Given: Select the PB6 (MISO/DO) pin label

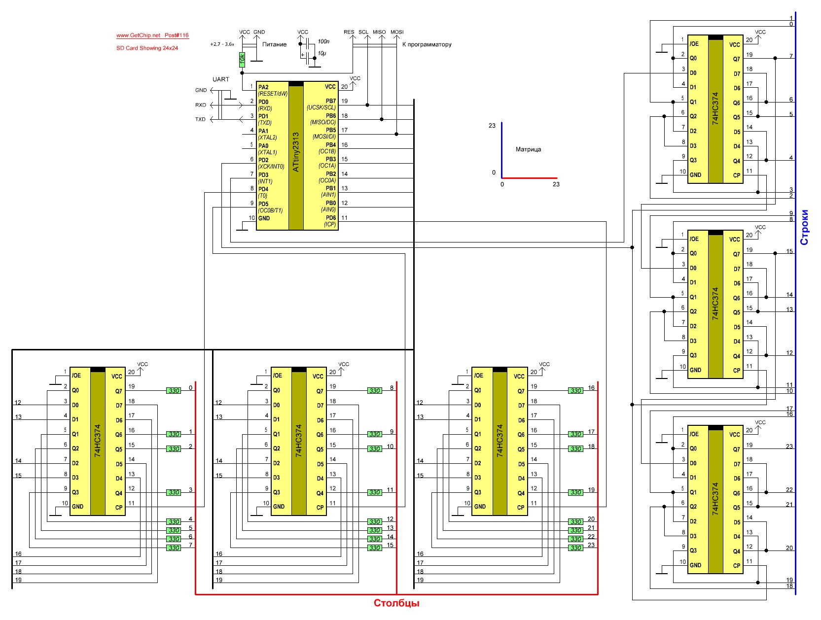Looking at the screenshot, I should 323,119.
